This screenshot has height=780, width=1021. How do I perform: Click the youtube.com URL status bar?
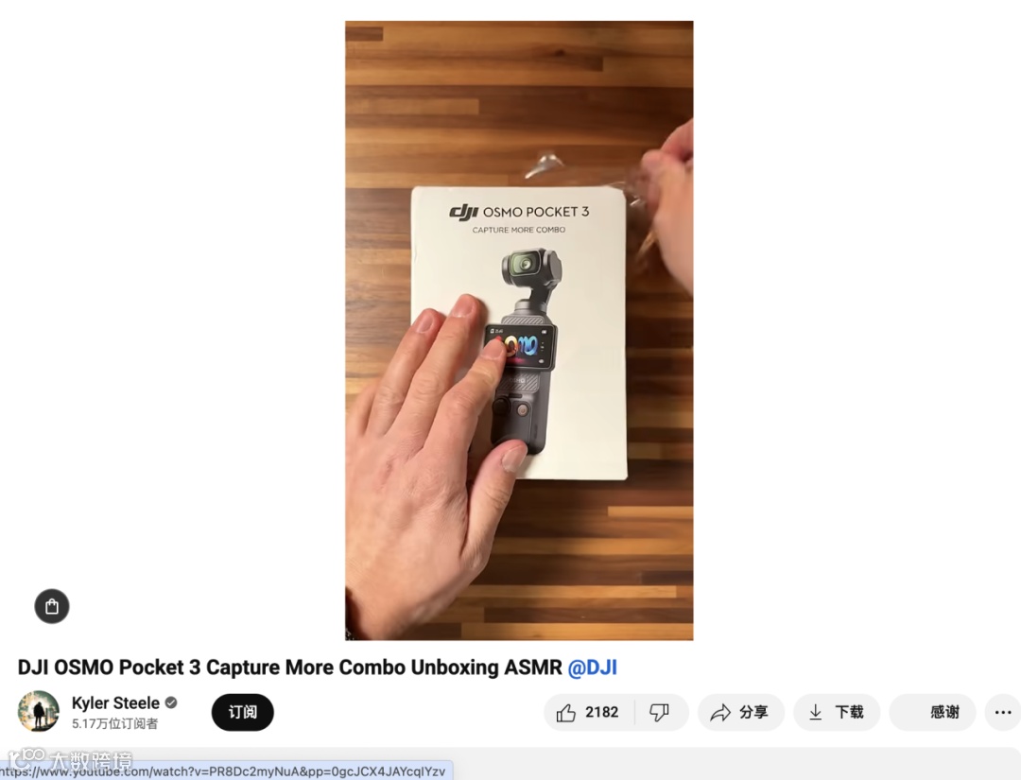pos(225,771)
